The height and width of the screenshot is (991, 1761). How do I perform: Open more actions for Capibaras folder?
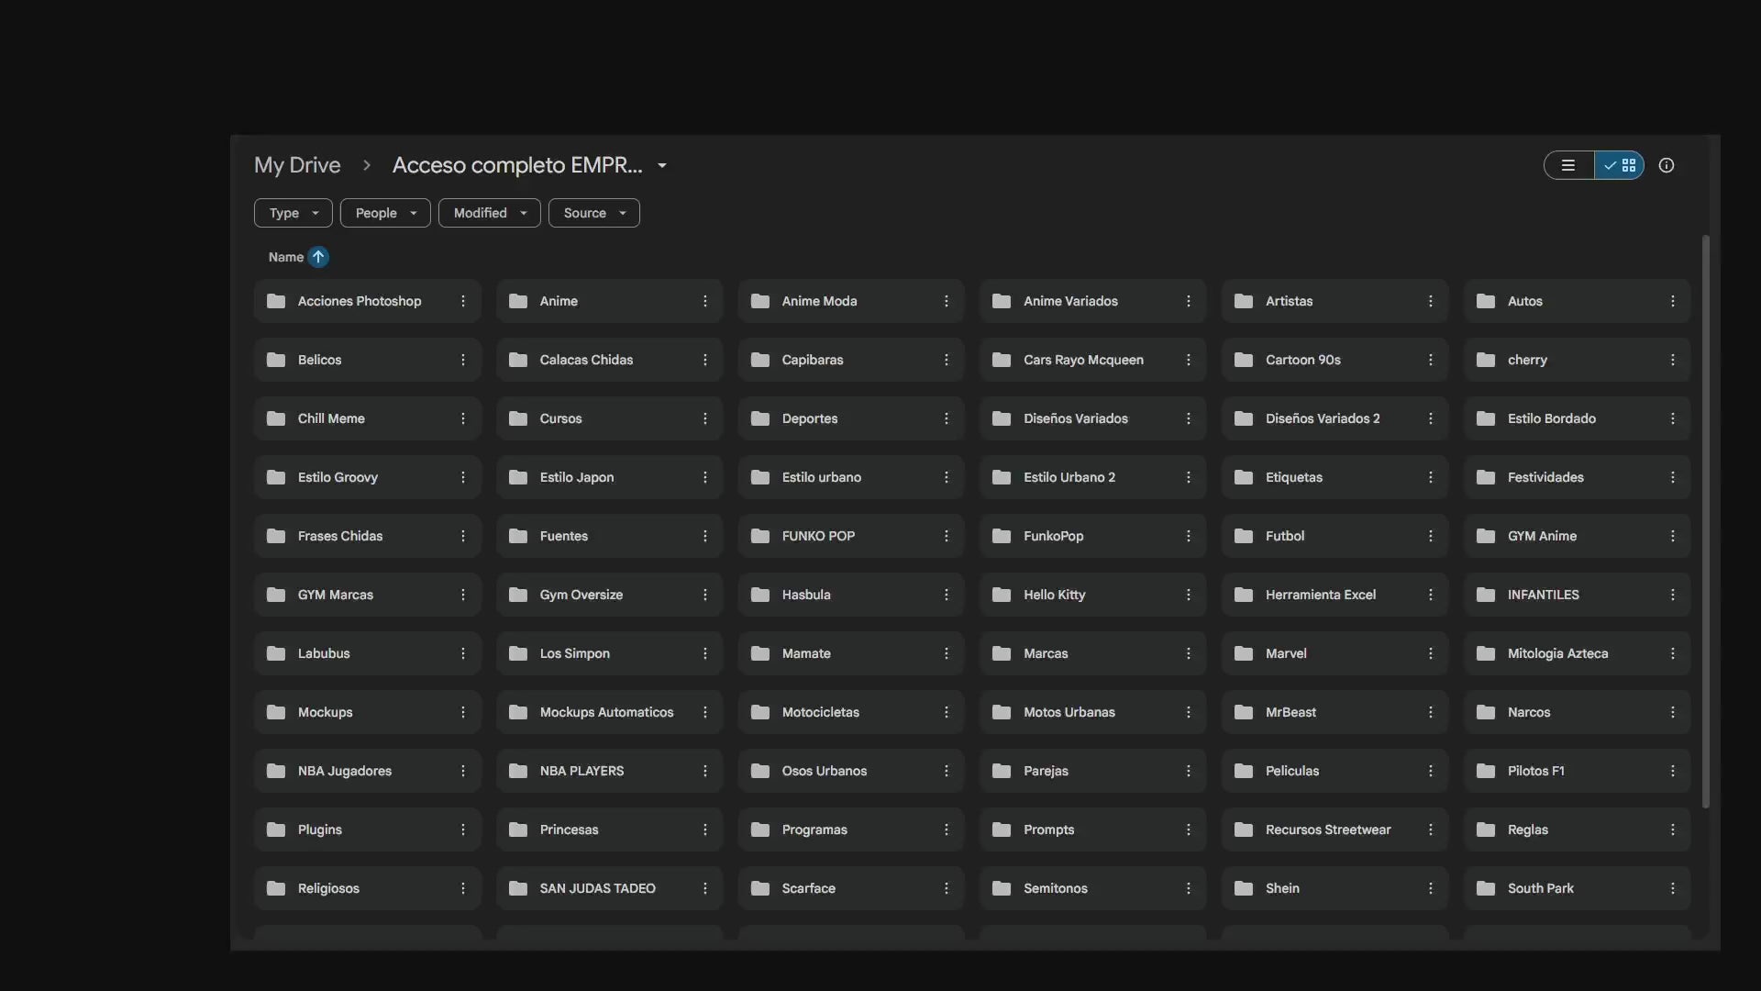tap(947, 360)
